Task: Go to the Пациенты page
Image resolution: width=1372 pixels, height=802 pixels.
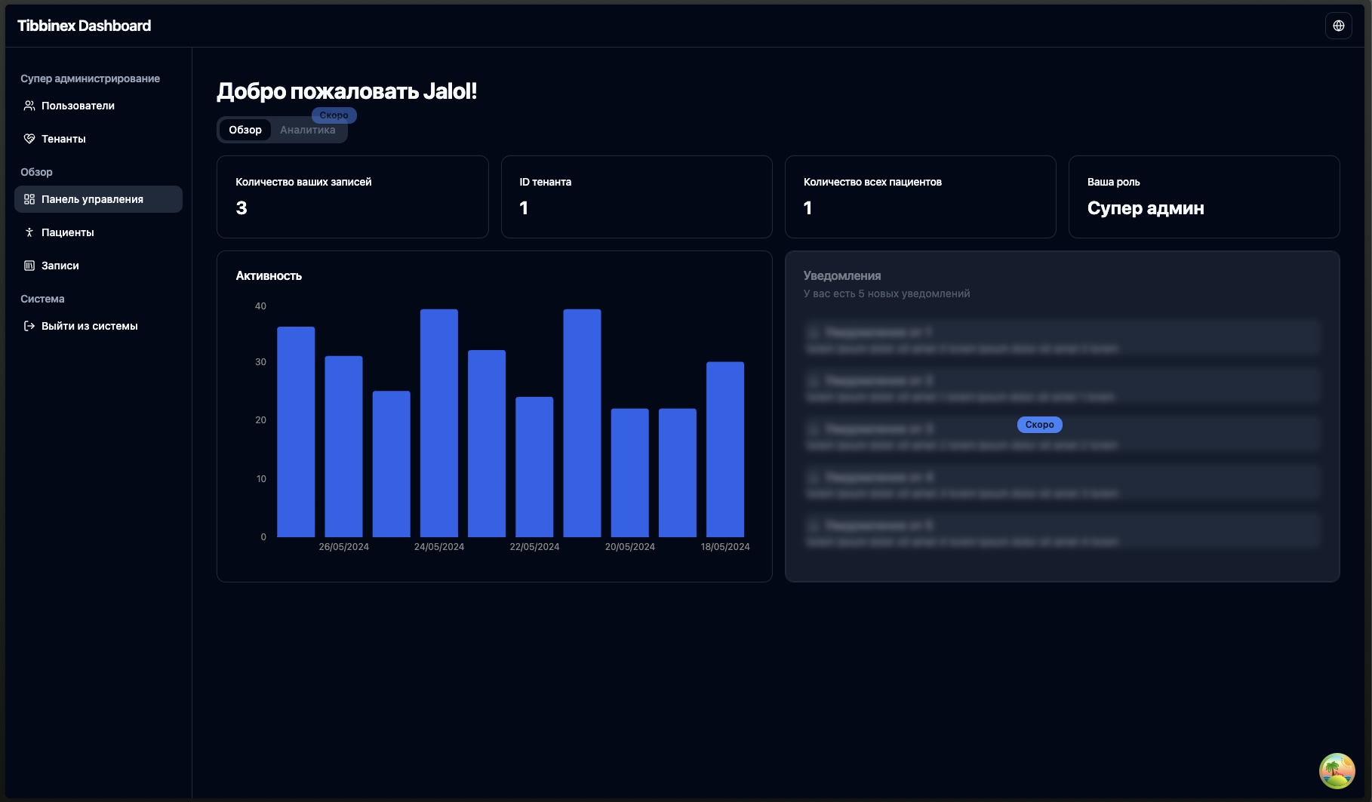Action: pos(98,232)
